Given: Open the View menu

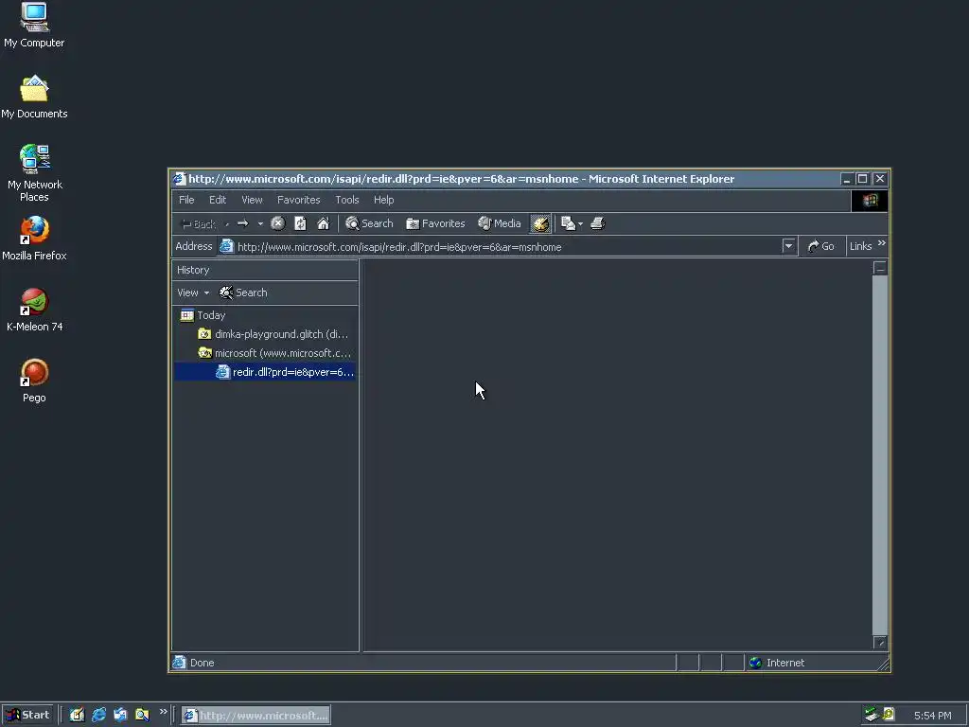Looking at the screenshot, I should click(x=252, y=200).
